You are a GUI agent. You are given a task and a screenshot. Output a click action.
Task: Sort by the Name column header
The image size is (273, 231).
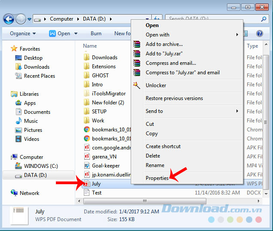[90, 46]
